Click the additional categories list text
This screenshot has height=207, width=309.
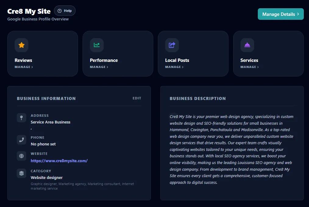82,186
